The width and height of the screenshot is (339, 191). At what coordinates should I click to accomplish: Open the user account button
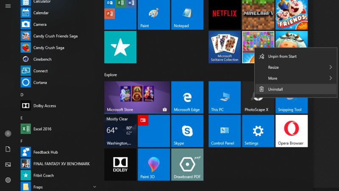click(x=8, y=134)
